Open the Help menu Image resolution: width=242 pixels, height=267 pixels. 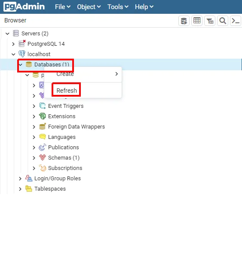pos(144,7)
